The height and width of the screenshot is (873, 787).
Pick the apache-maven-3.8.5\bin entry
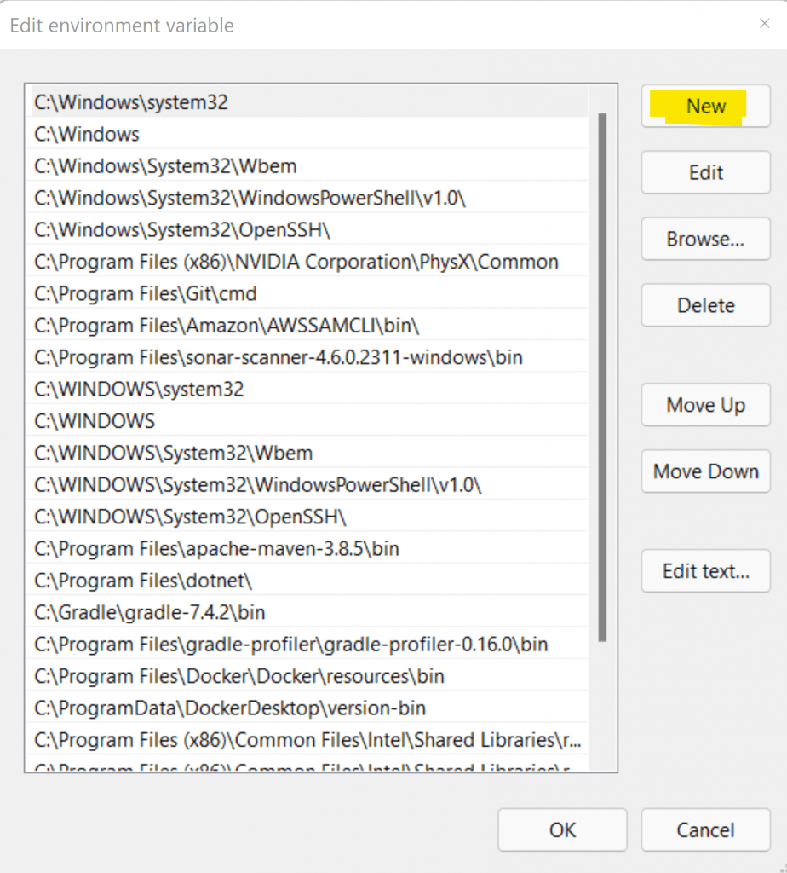point(216,549)
